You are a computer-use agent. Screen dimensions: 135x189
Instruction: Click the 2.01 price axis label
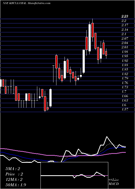125,47
